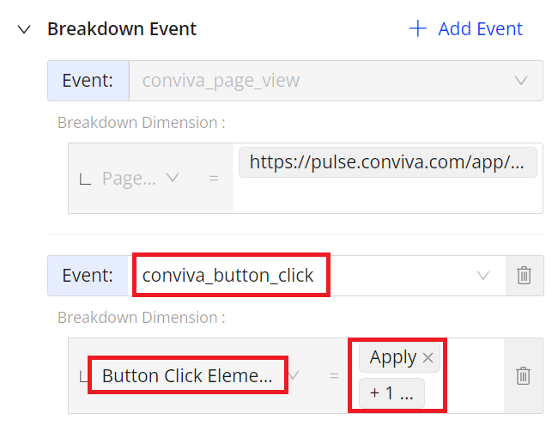
Task: Open the Button Click Eleme... dimension dropdown
Action: [188, 375]
